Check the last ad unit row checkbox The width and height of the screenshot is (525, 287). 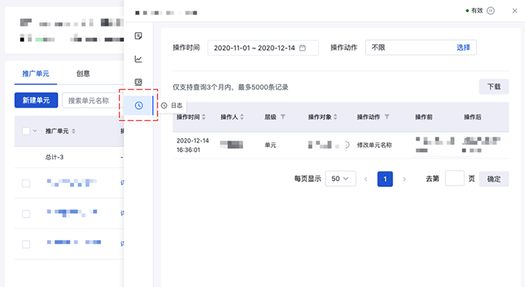[26, 244]
